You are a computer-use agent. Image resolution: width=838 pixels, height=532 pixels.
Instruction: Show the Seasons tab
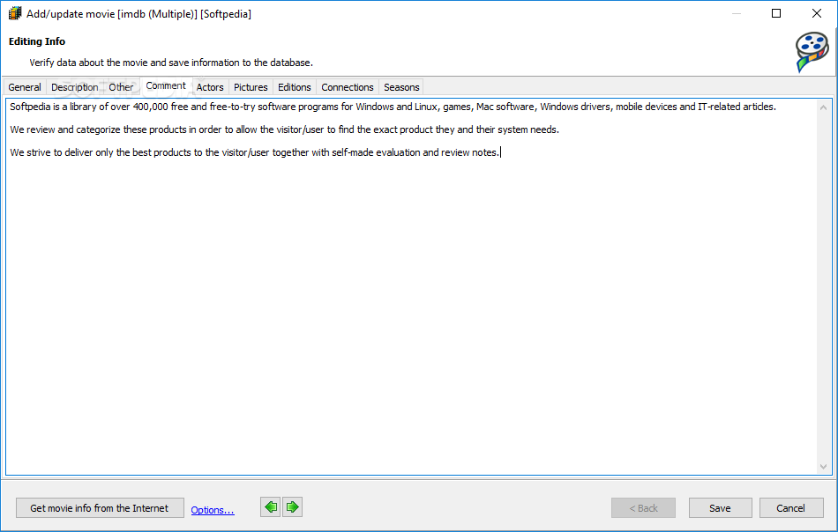[401, 87]
